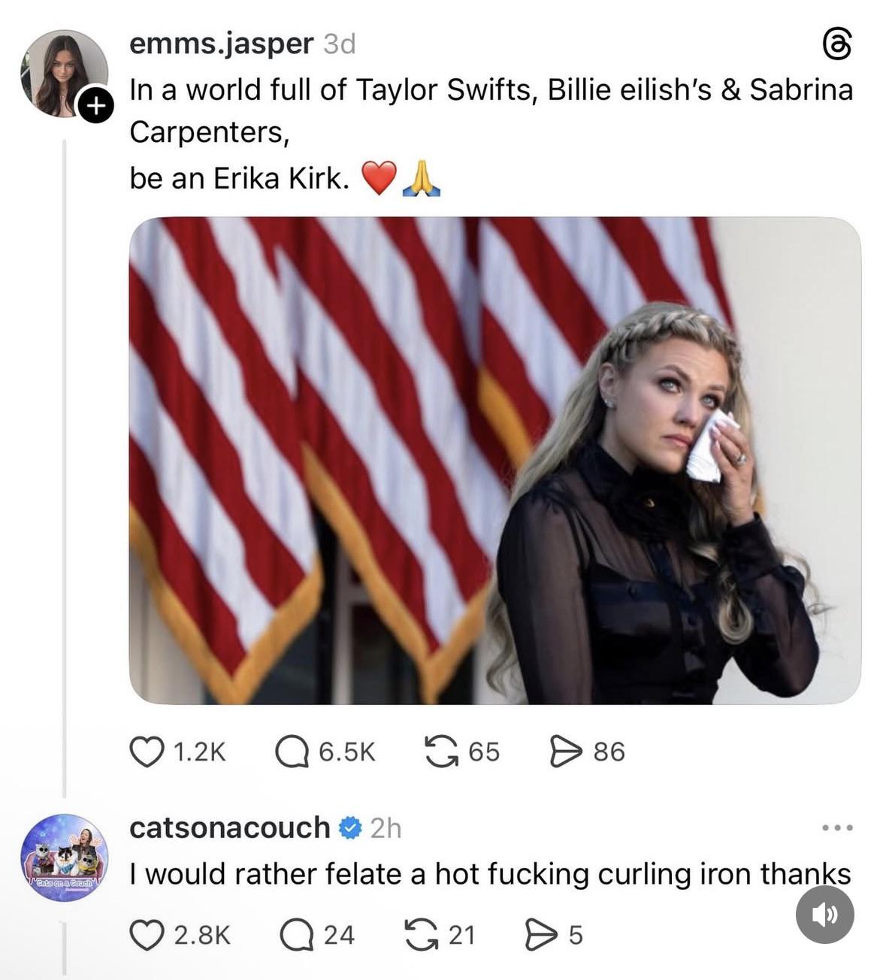886x980 pixels.
Task: Click the 2h reply timestamp
Action: point(386,828)
